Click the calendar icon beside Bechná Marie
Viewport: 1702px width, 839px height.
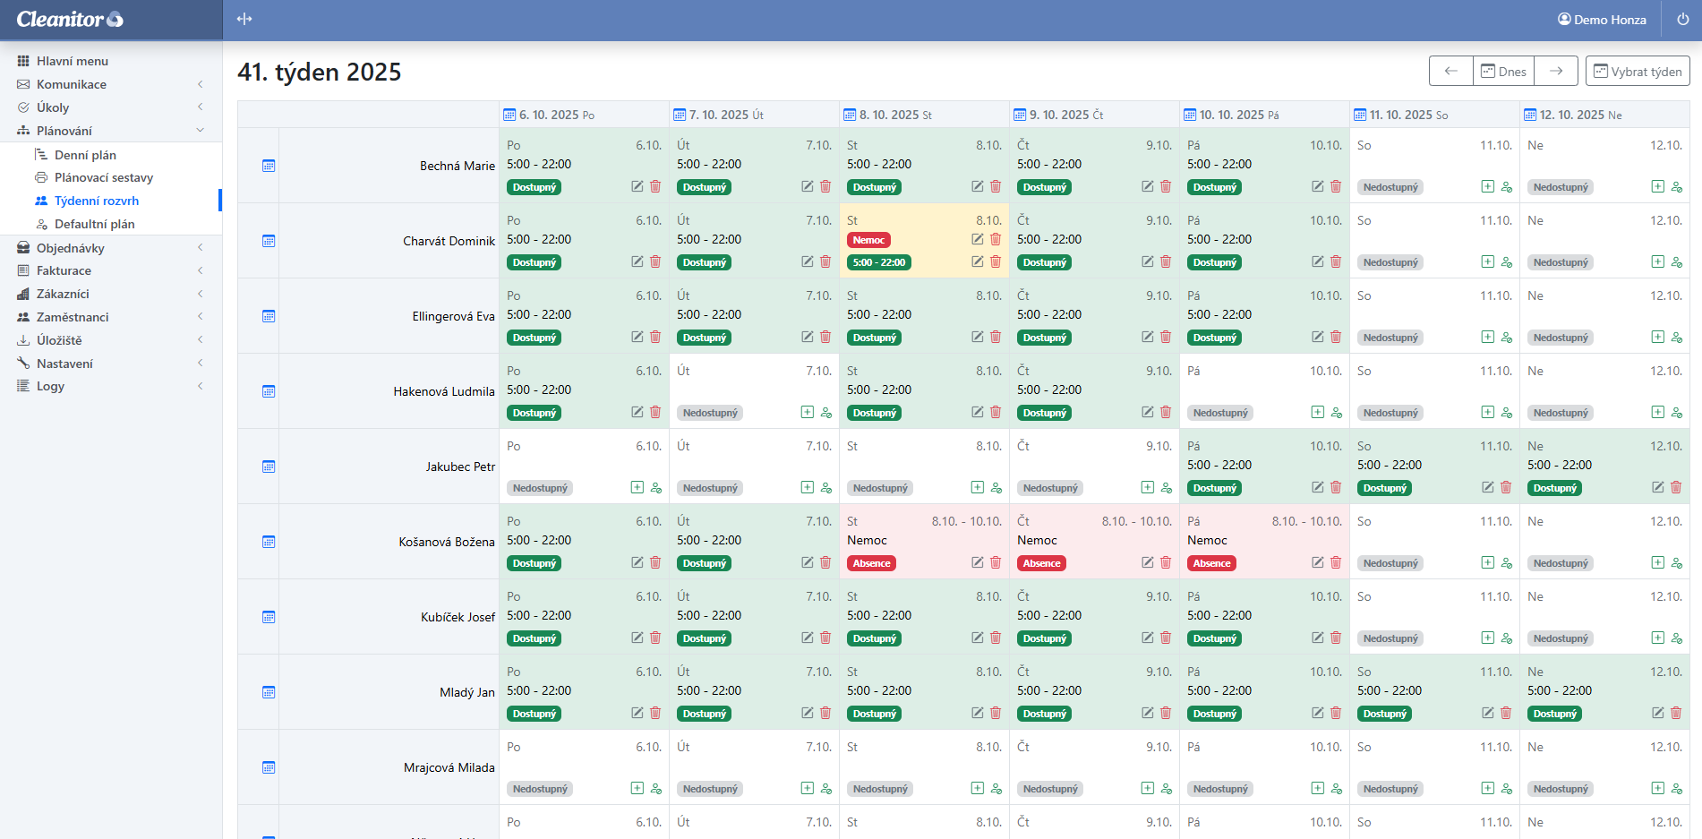[x=269, y=166]
